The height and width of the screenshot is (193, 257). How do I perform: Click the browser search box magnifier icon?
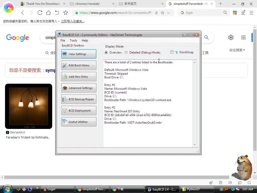pos(225,13)
